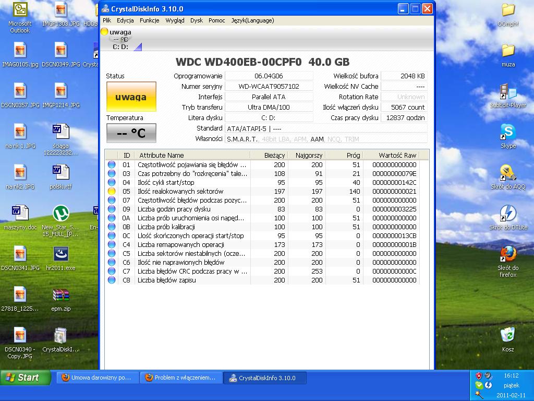Switch to Problem z włączeniem taskbar window
The image size is (534, 401).
[181, 378]
